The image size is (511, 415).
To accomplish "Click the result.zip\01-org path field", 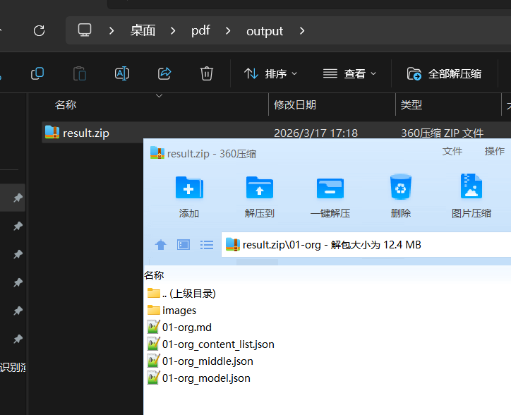I will (x=366, y=244).
